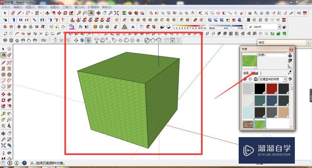Click the Orbit tool in top toolbar

(99, 13)
